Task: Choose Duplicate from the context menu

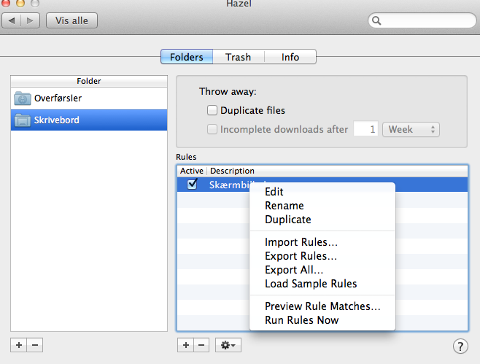Action: click(322, 219)
